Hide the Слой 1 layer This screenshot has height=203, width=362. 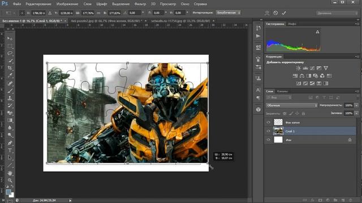[268, 131]
